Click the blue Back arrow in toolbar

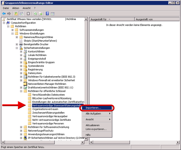(4, 13)
